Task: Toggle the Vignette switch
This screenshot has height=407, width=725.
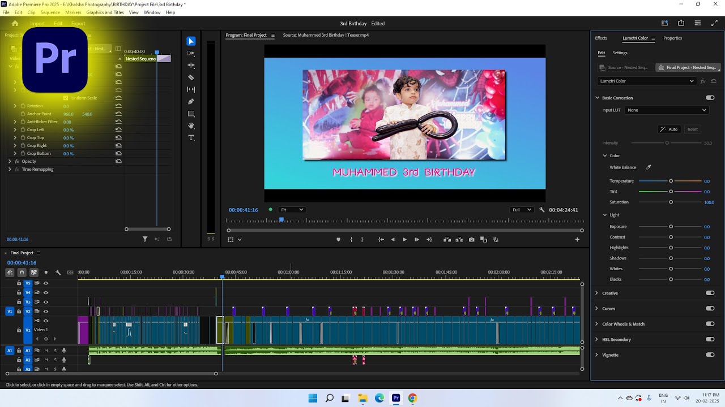Action: click(710, 355)
